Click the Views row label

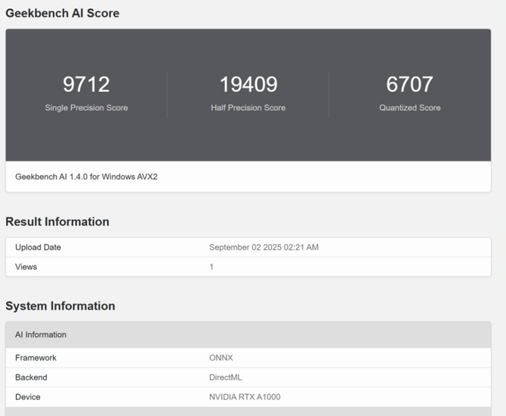26,267
